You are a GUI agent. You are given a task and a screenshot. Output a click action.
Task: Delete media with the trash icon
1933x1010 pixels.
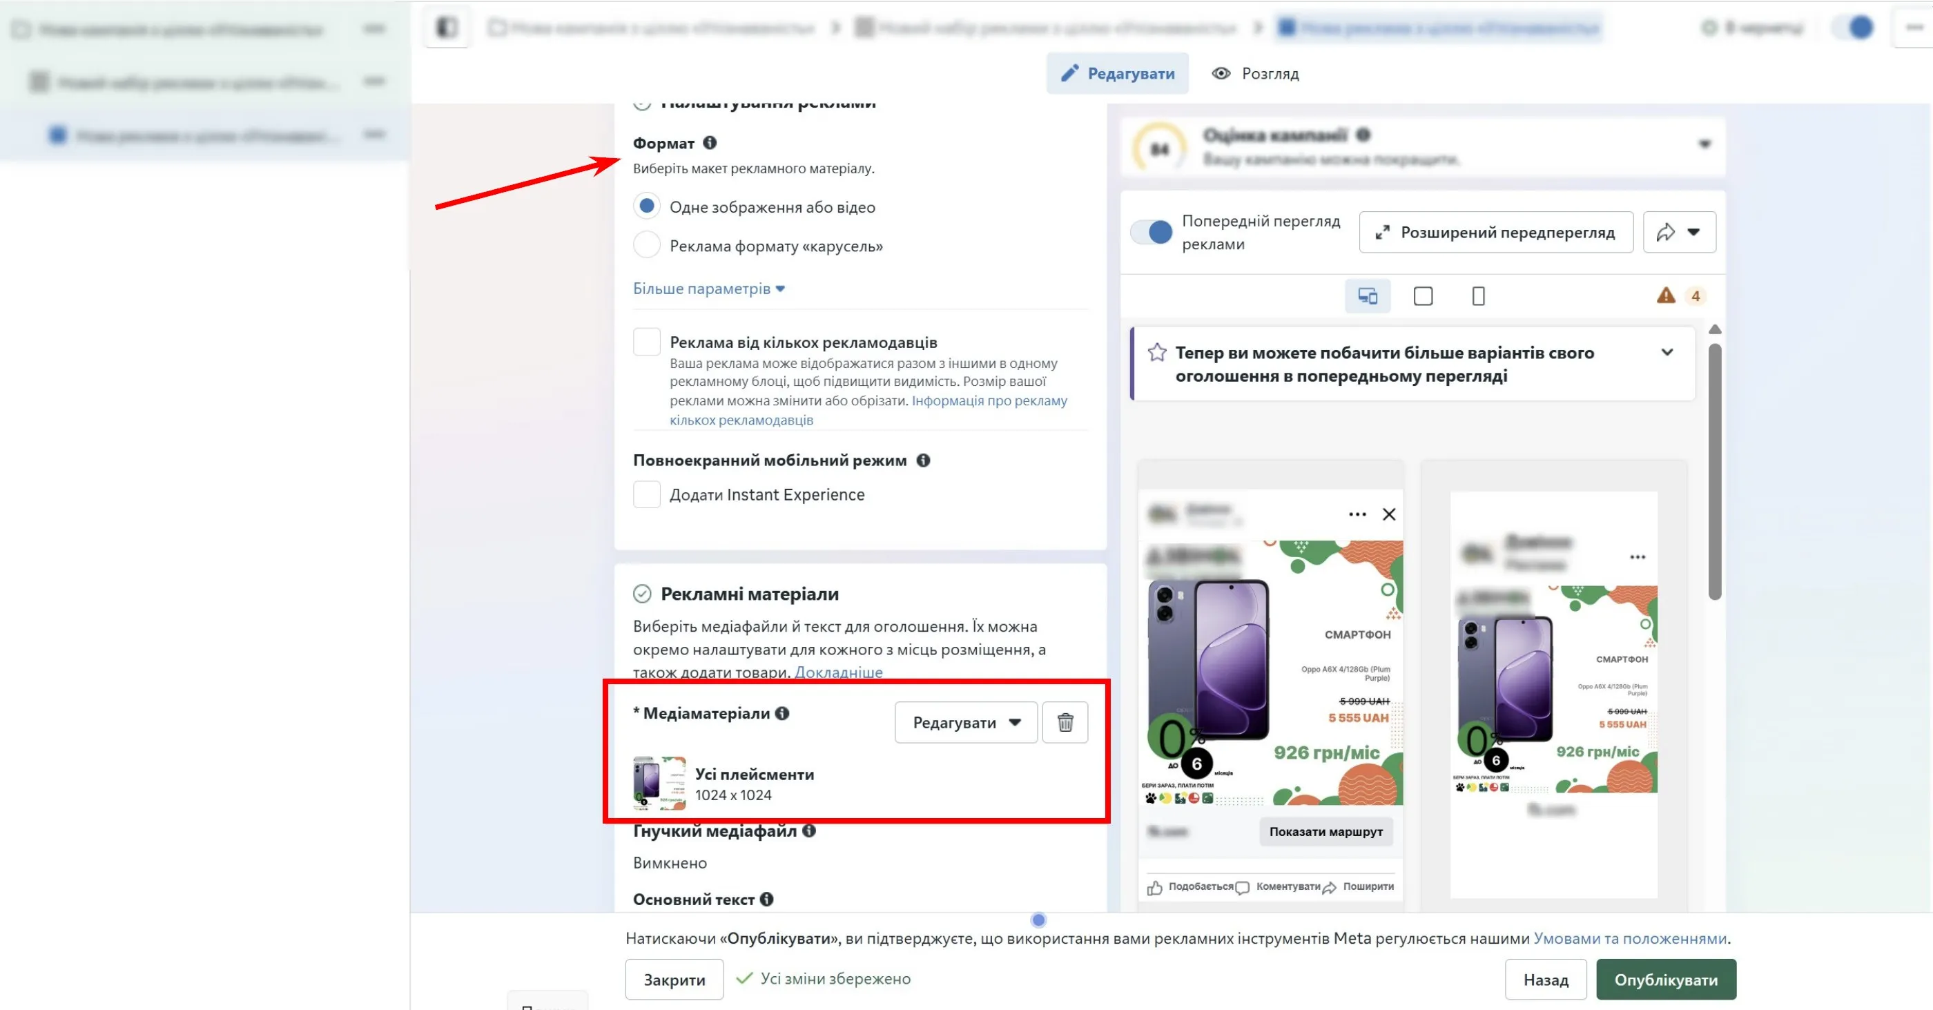[1065, 723]
